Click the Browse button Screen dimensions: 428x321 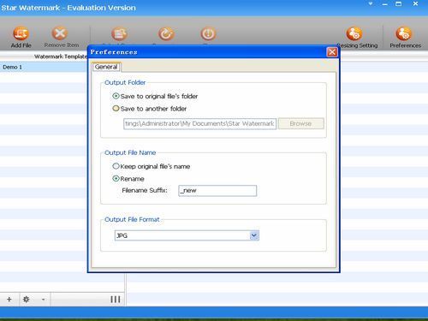(300, 123)
